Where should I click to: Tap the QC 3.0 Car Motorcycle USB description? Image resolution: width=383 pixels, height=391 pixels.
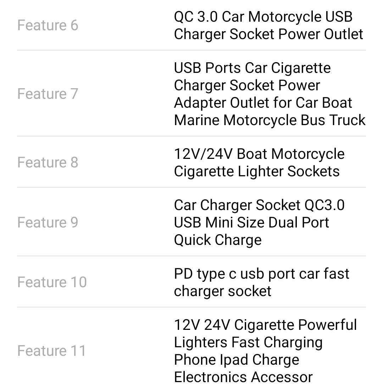pos(268,25)
